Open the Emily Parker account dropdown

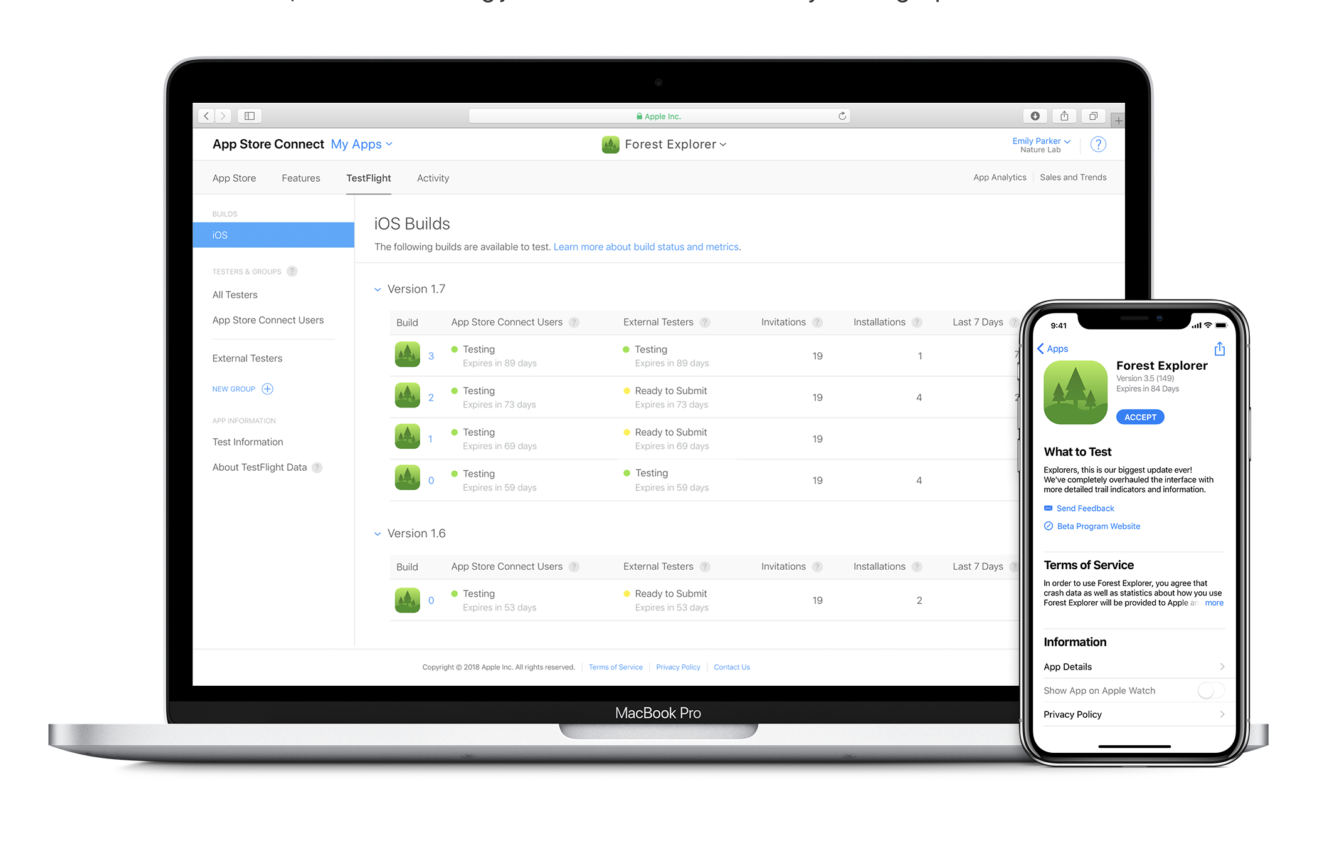[1041, 141]
